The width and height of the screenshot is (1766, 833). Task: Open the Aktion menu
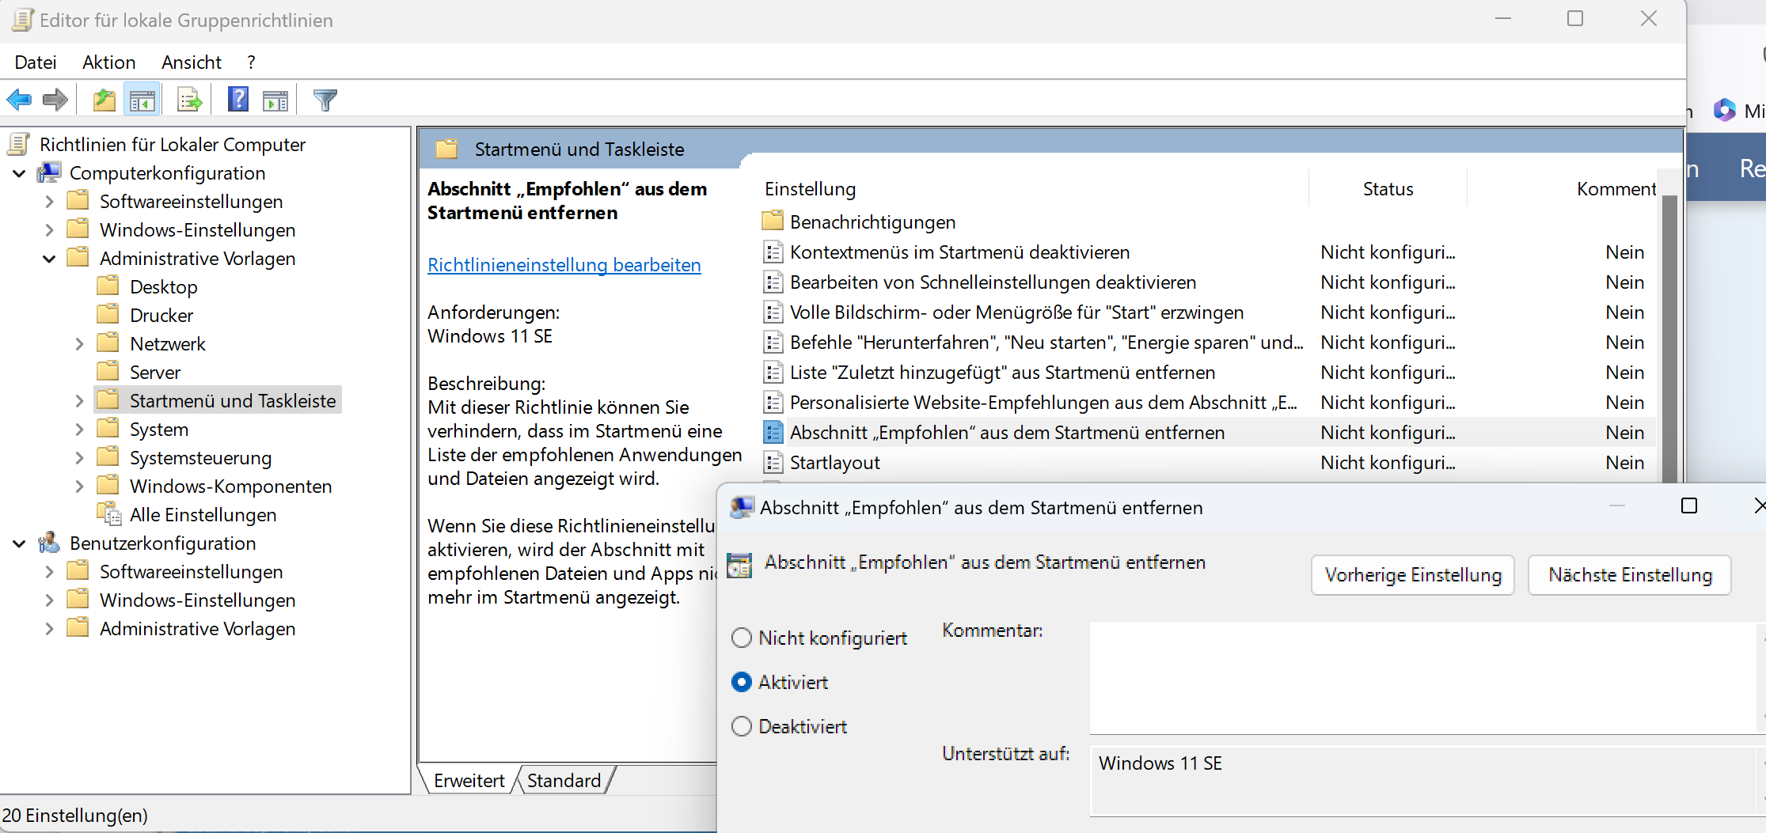[x=109, y=62]
